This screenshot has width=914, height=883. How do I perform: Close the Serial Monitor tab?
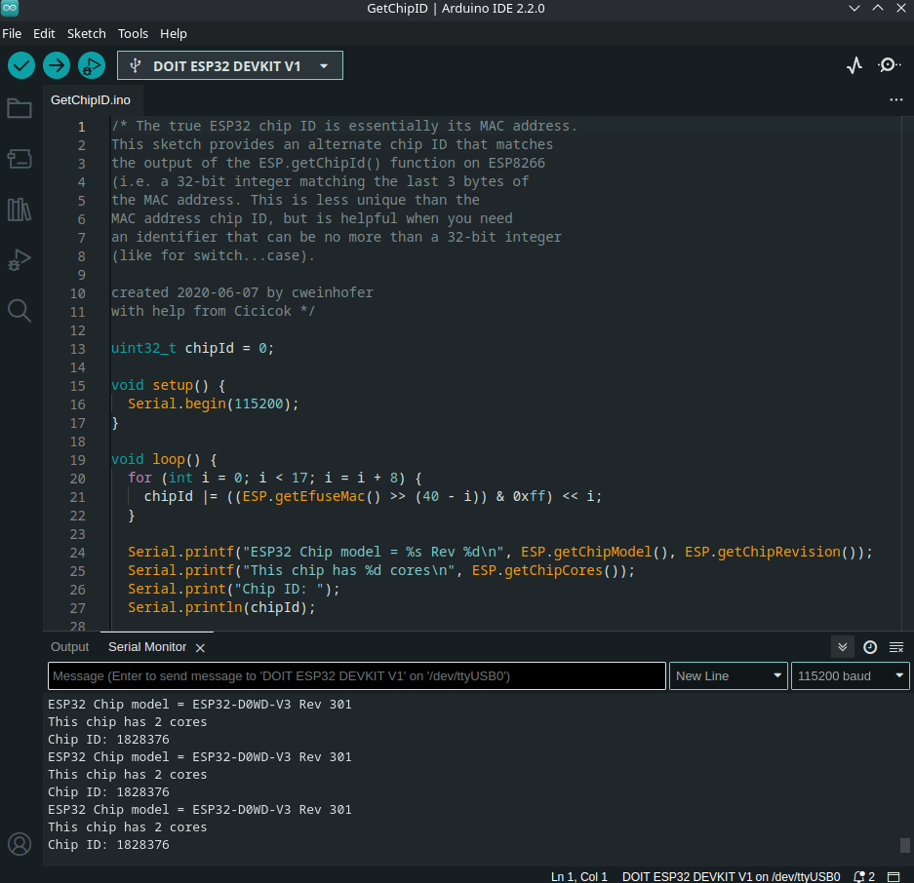point(200,648)
